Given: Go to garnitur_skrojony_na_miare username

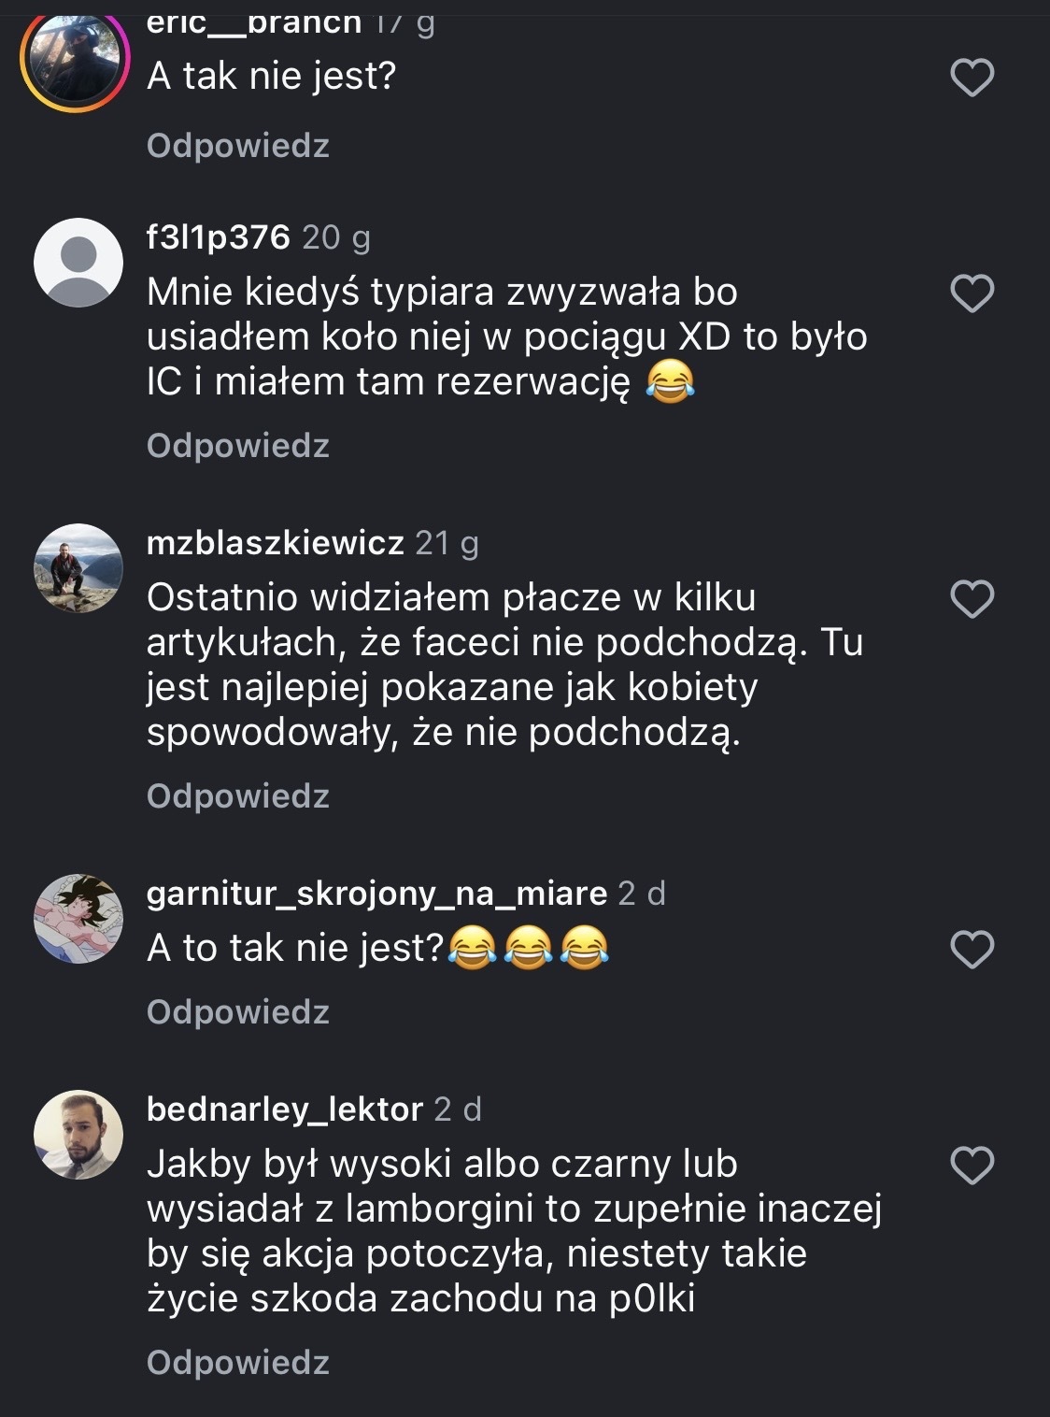Looking at the screenshot, I should (x=376, y=894).
